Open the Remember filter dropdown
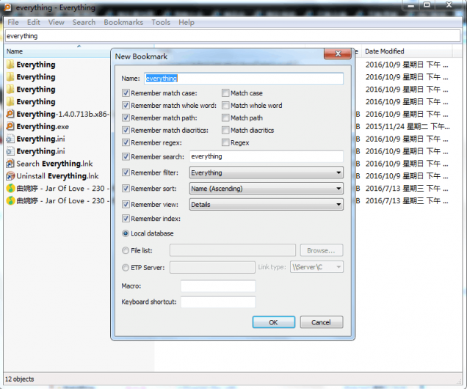The width and height of the screenshot is (467, 389). [x=267, y=172]
